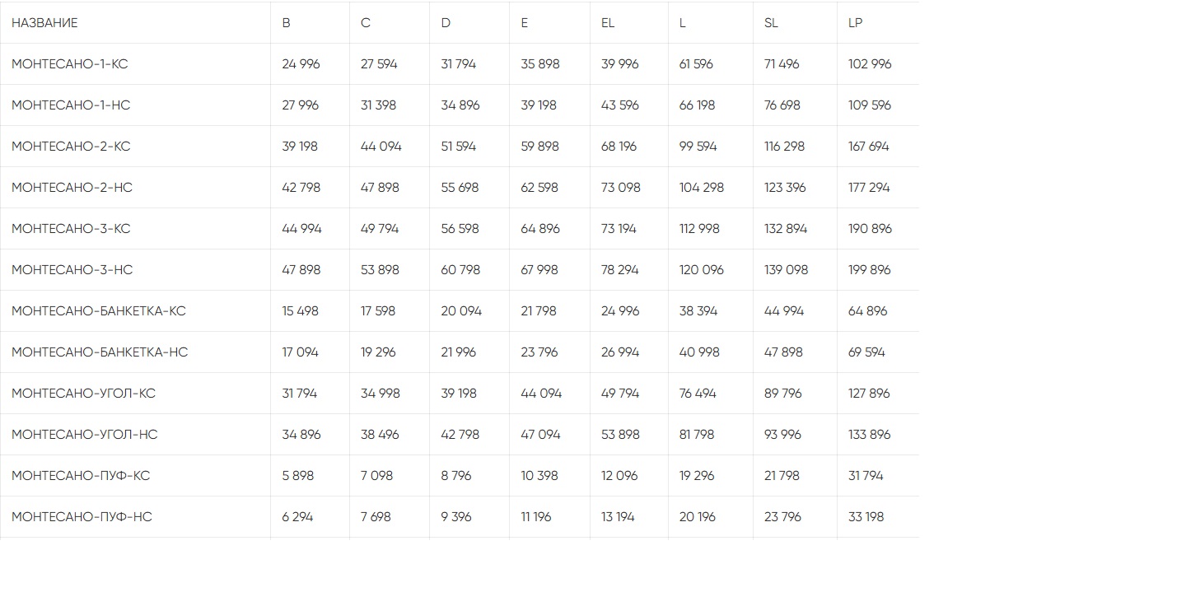
Task: Click the LP column header
Action: pos(855,23)
